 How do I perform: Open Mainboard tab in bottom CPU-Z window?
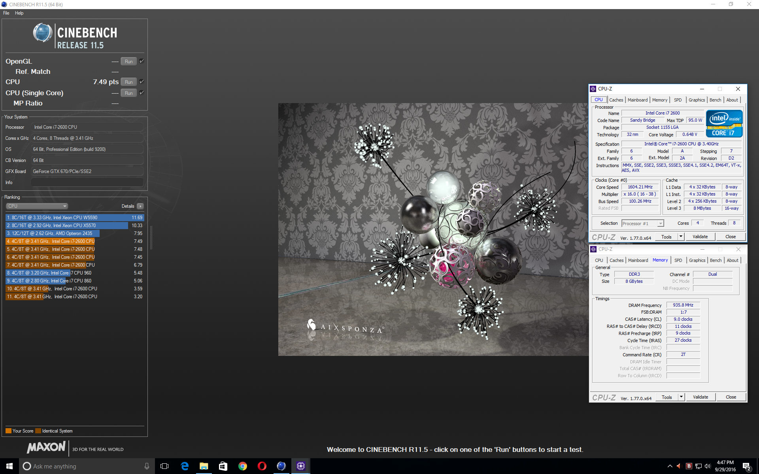point(638,260)
